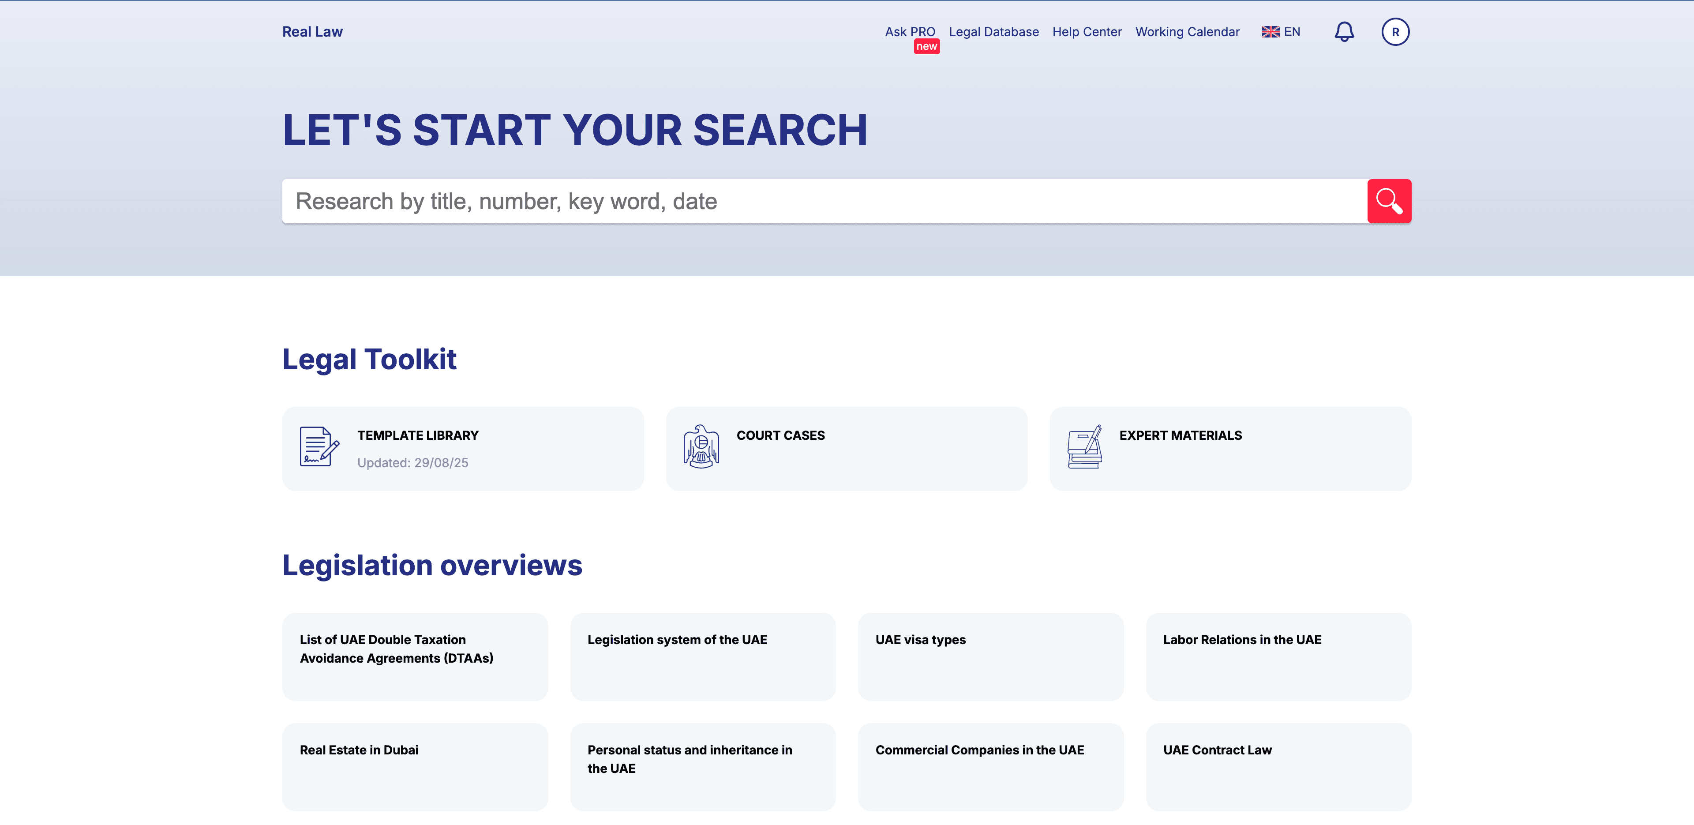Click the Court Cases falcon emblem icon
Image resolution: width=1694 pixels, height=825 pixels.
701,447
